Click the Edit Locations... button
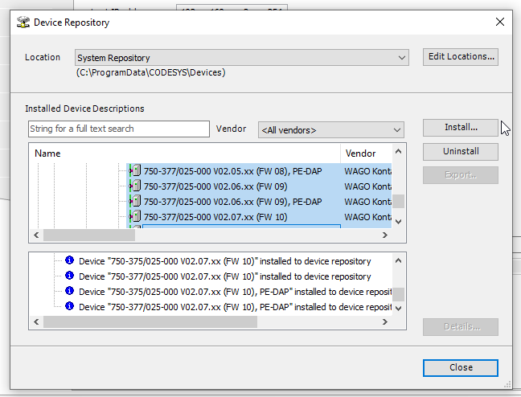Viewport: 521px width, 397px height. point(461,57)
